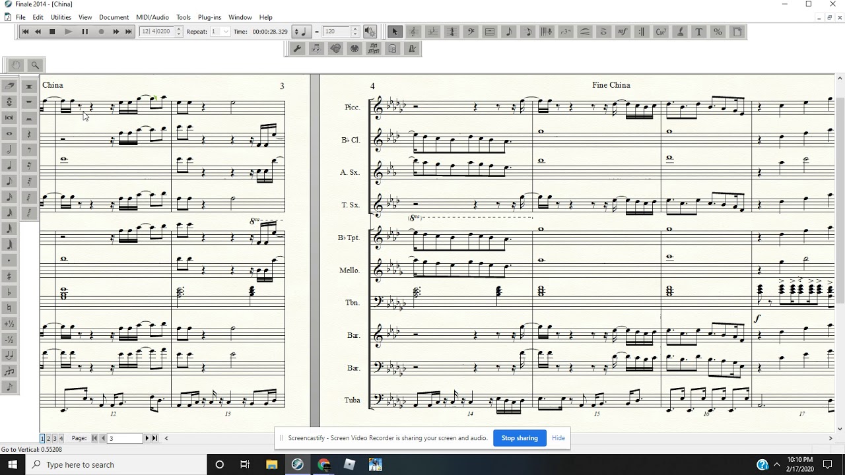Select the Simple Entry eighth-note tool
Screen dimensions: 845x475
[x=509, y=31]
